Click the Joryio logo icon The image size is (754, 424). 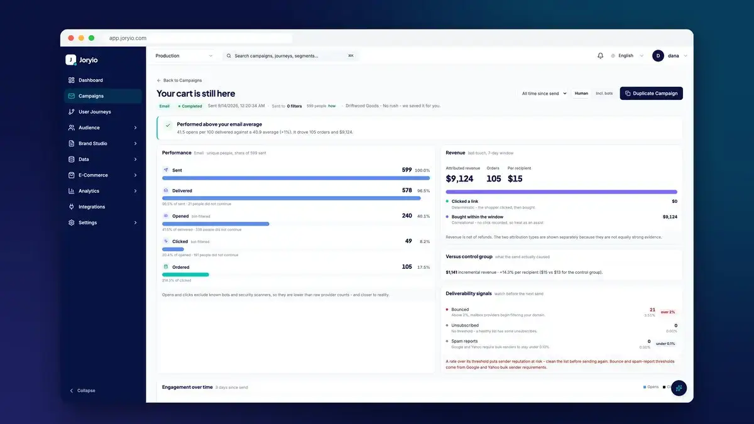tap(71, 60)
